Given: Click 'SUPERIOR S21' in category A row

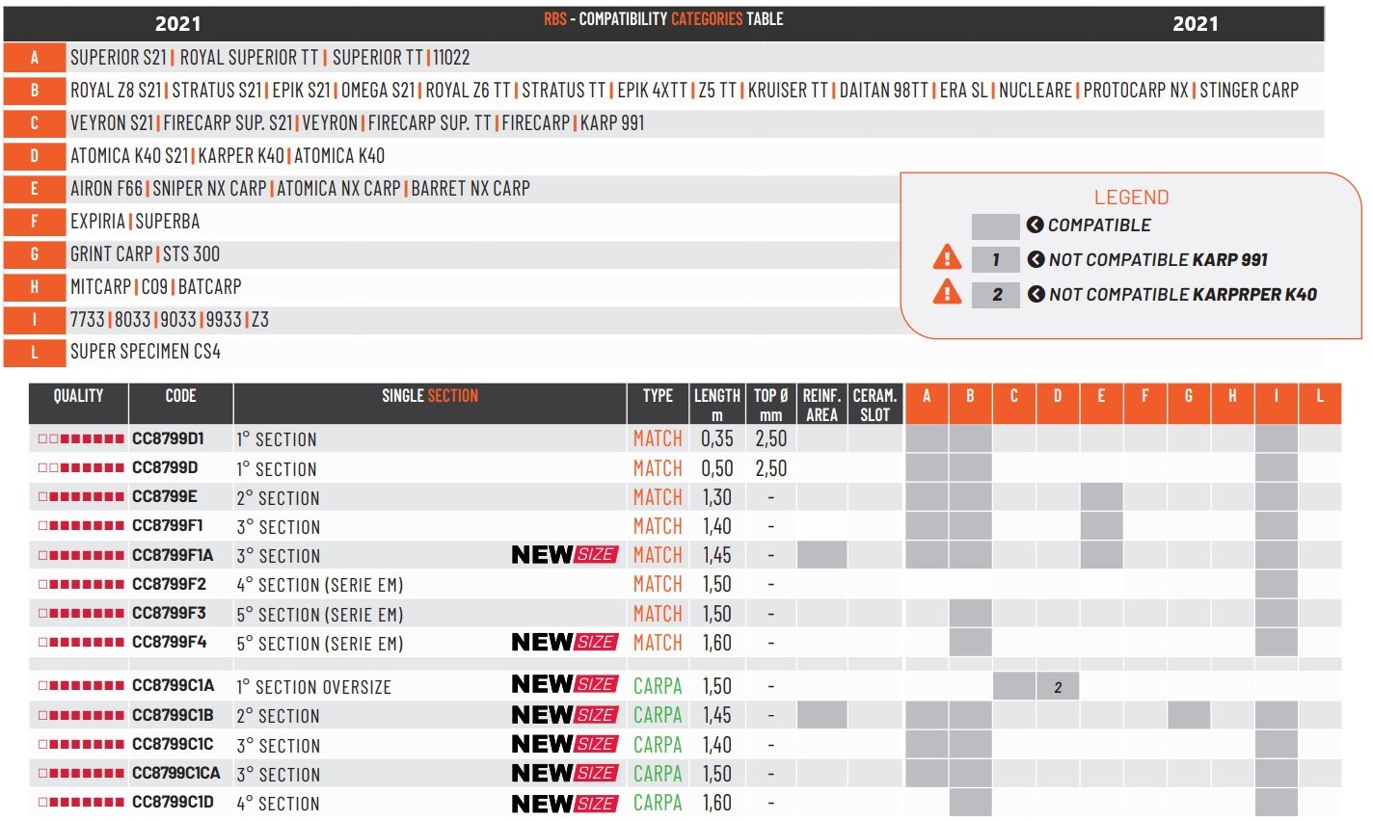Looking at the screenshot, I should coord(119,58).
